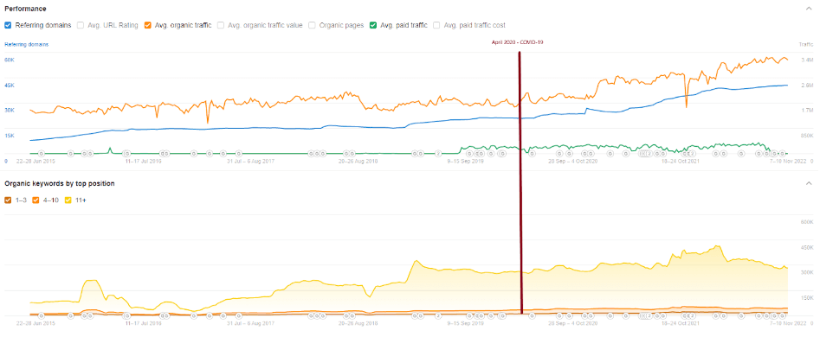Collapse the Organic keywords by top position section

[x=809, y=184]
